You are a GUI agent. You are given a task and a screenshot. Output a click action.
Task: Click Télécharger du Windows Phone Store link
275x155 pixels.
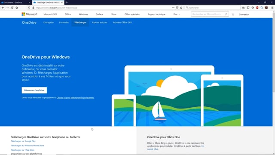coord(27,146)
